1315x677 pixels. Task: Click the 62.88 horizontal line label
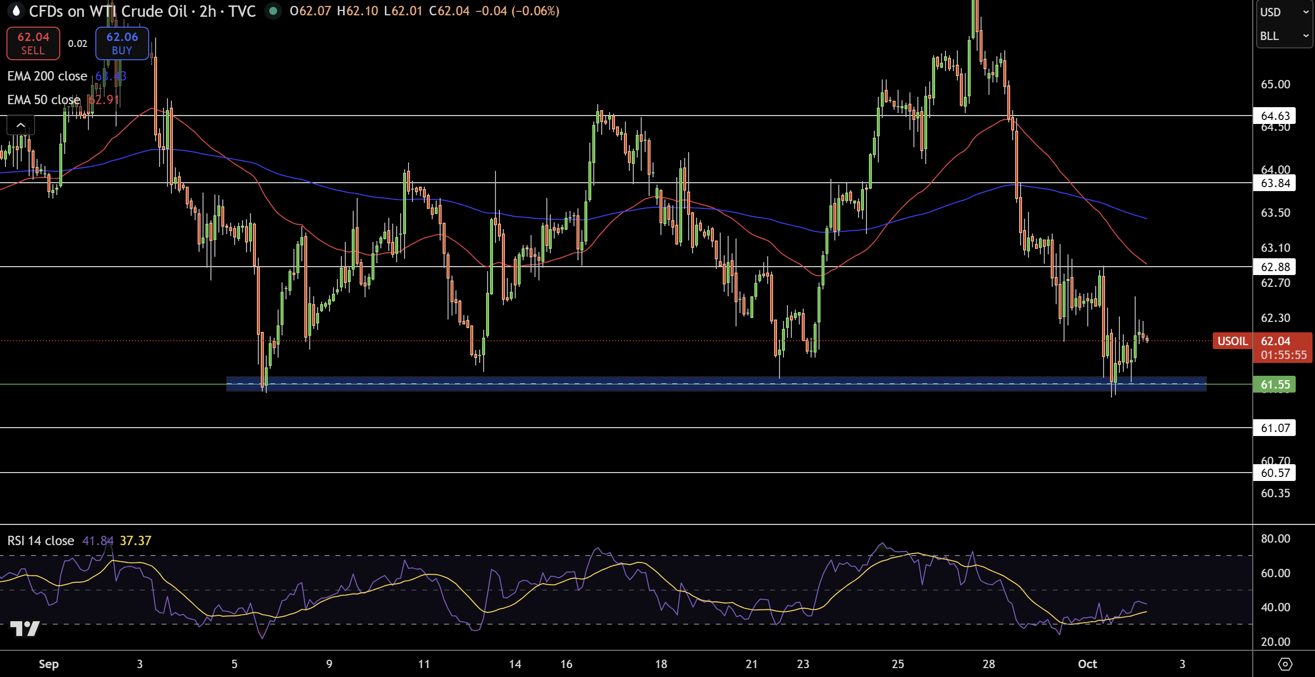1274,267
